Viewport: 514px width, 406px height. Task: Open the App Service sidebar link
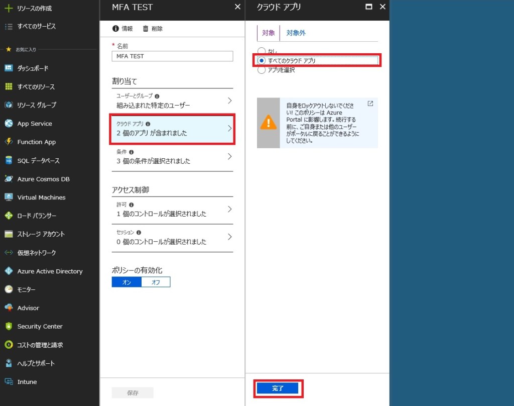[x=35, y=124]
